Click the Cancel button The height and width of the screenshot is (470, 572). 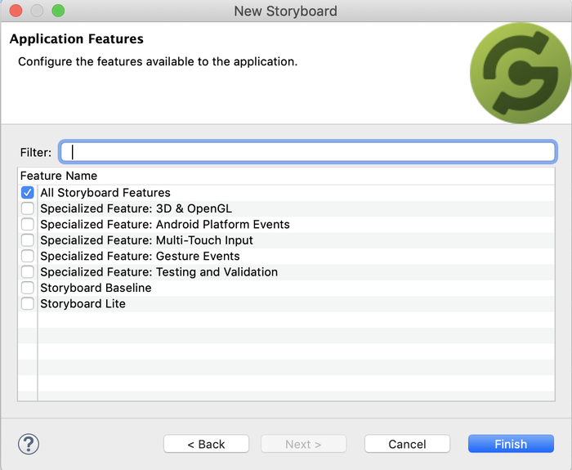click(x=407, y=444)
